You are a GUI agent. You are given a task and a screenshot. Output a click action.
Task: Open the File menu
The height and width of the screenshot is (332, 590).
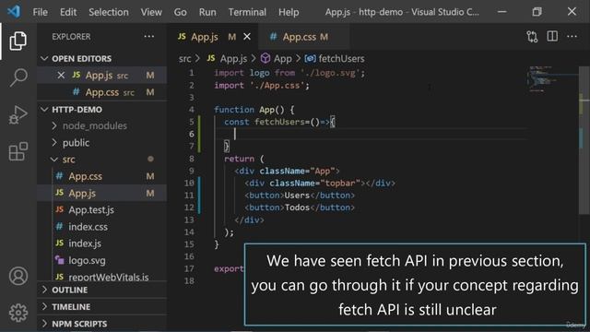41,12
